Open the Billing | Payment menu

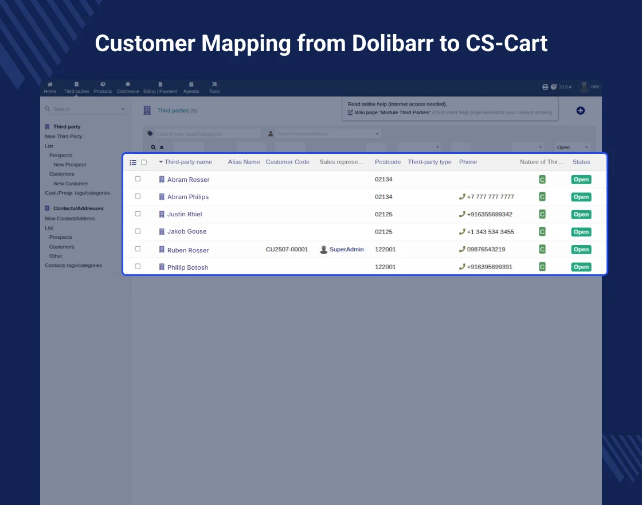(x=160, y=88)
